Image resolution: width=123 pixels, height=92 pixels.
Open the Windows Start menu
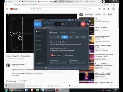click(x=6, y=90)
